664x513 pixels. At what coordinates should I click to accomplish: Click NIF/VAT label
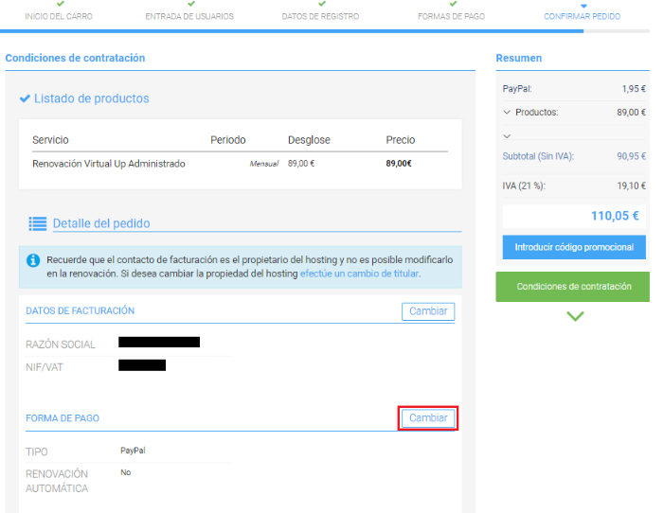44,367
